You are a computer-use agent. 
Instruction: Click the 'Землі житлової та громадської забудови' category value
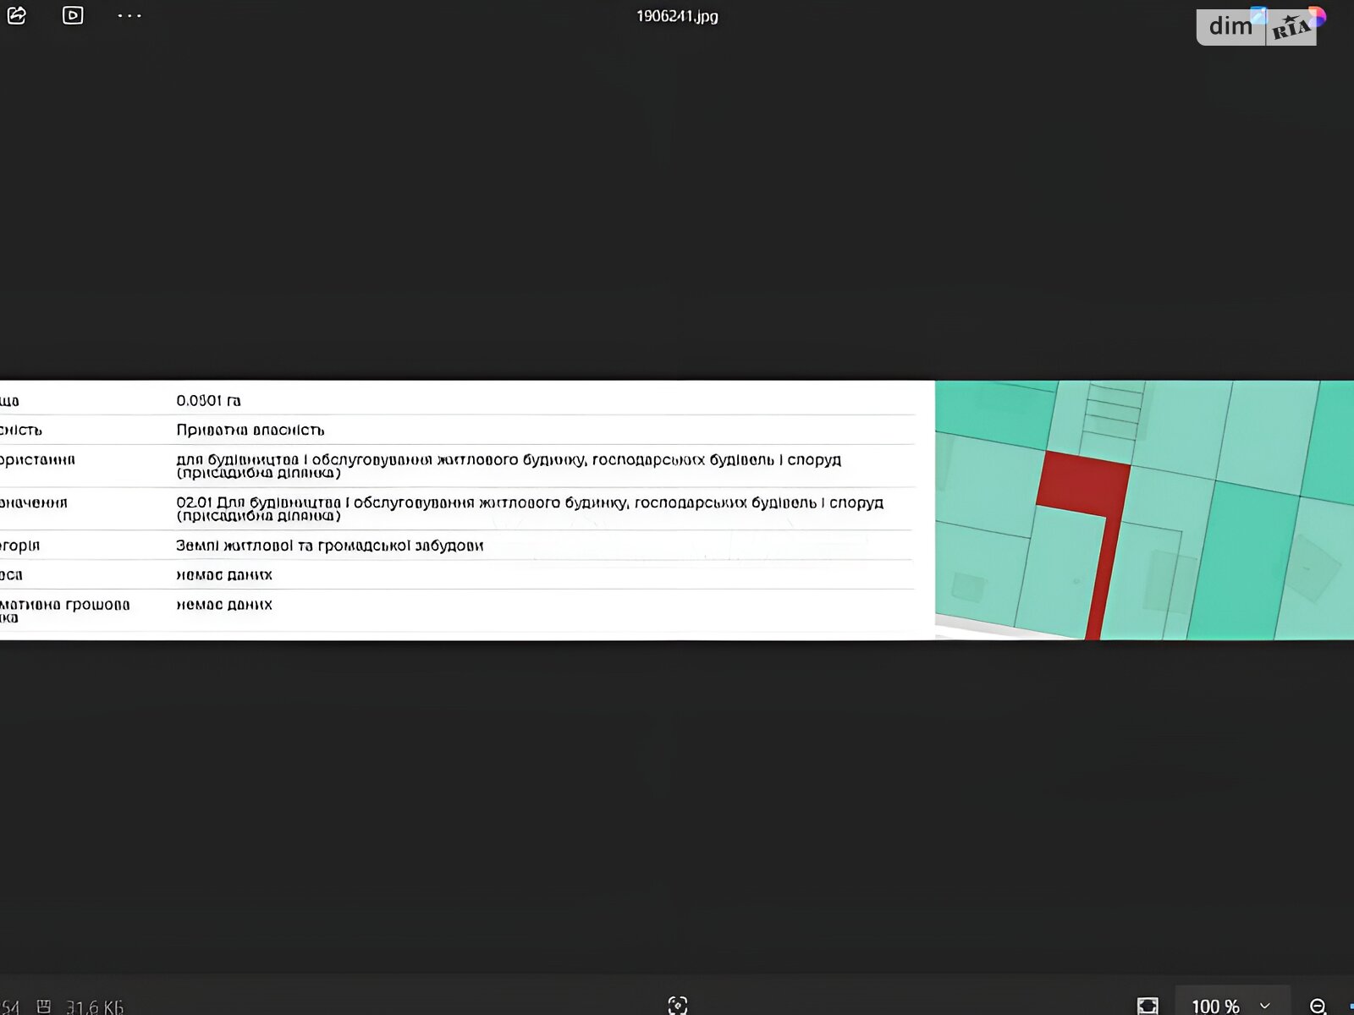[330, 546]
